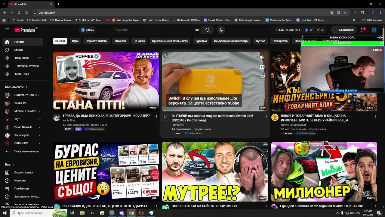Open the ORDINARY CAR GU... subscription

(23, 95)
